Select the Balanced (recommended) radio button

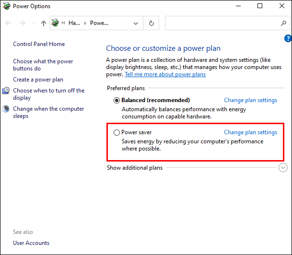117,101
